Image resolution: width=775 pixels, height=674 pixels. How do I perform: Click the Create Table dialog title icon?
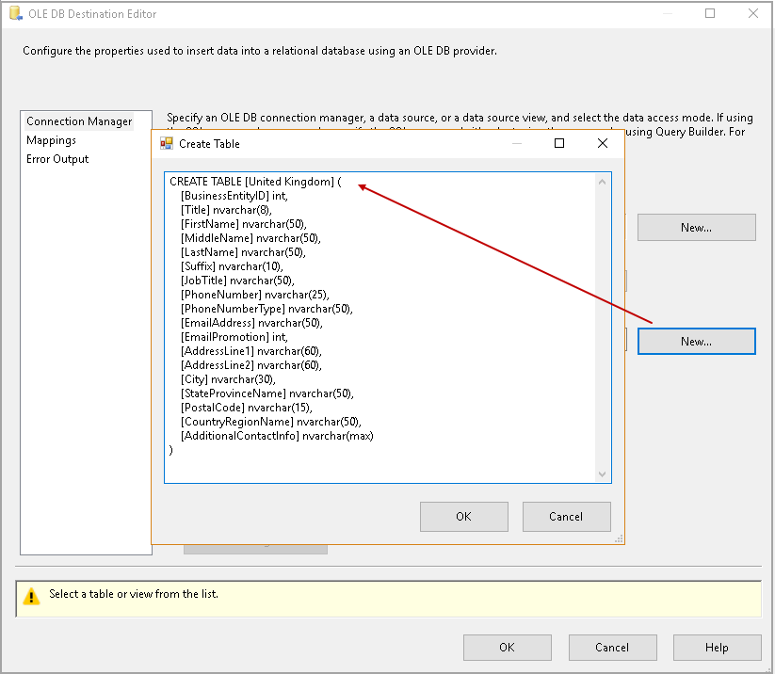click(x=167, y=144)
